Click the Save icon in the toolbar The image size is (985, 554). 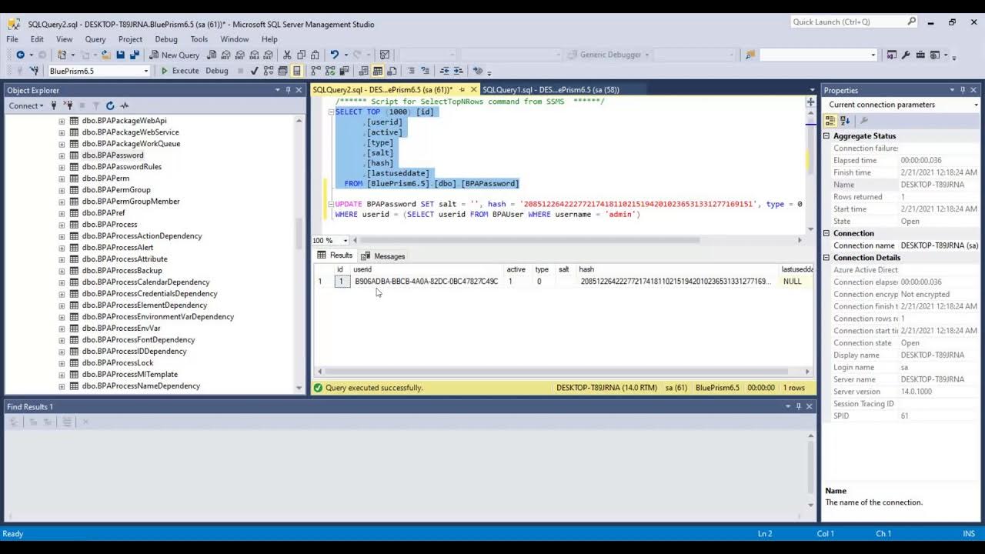pyautogui.click(x=120, y=55)
